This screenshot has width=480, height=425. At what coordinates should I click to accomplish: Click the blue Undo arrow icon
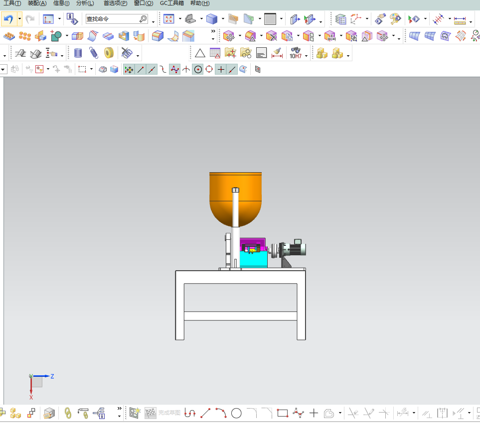pyautogui.click(x=8, y=19)
